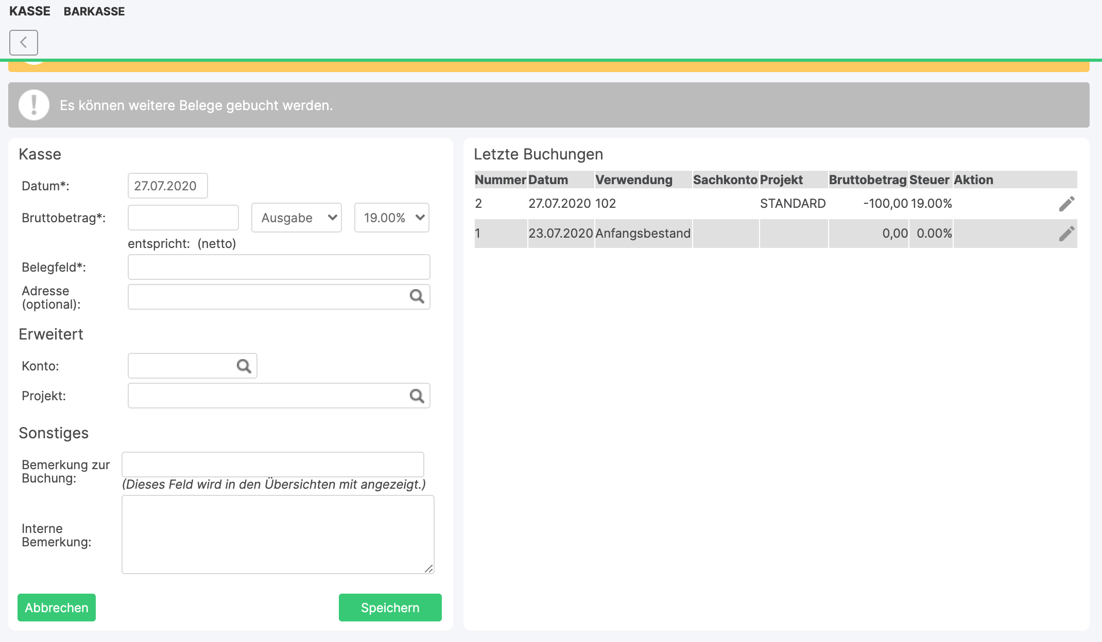Click the Belegfeld text input
This screenshot has width=1102, height=642.
[x=279, y=267]
